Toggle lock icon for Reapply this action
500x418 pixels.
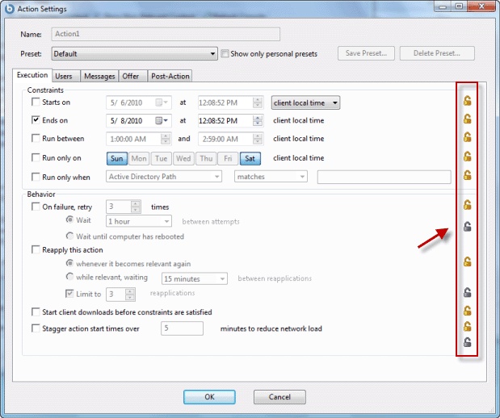[467, 261]
